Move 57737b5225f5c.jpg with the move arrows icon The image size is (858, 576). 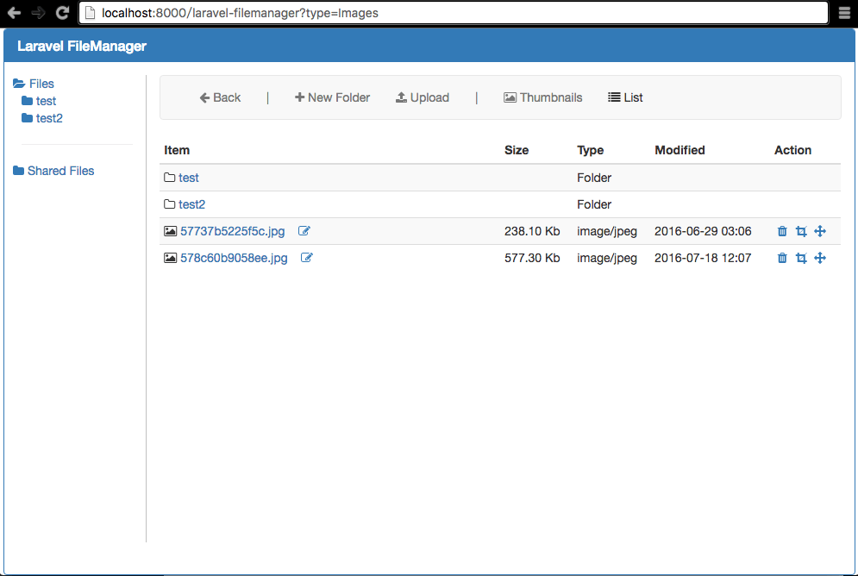pyautogui.click(x=819, y=231)
